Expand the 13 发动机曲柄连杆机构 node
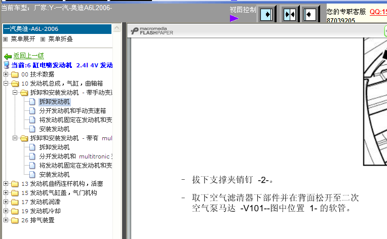The width and height of the screenshot is (387, 239). 6,184
